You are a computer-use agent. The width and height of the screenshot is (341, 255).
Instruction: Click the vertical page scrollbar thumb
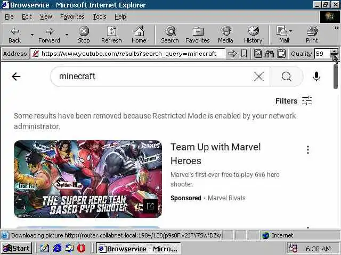[336, 76]
